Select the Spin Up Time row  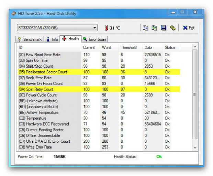tap(99, 60)
